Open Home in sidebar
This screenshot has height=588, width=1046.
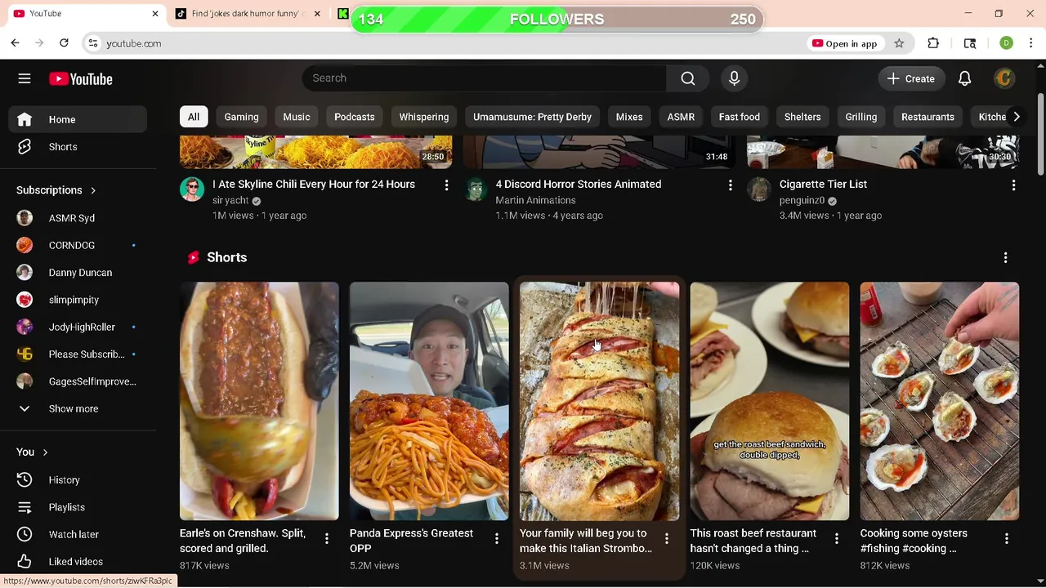(x=78, y=119)
